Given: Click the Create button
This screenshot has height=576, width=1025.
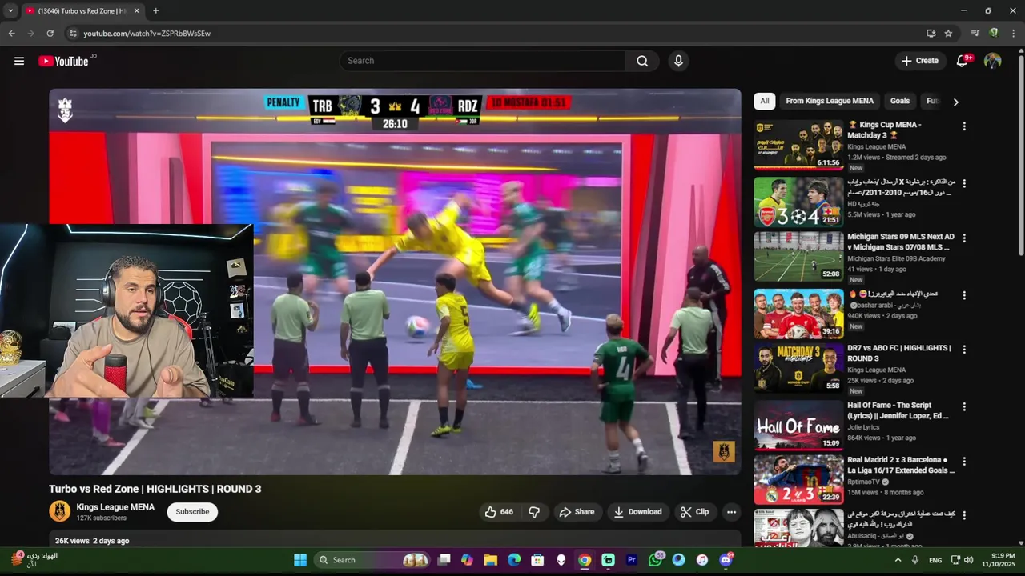Looking at the screenshot, I should pos(919,61).
